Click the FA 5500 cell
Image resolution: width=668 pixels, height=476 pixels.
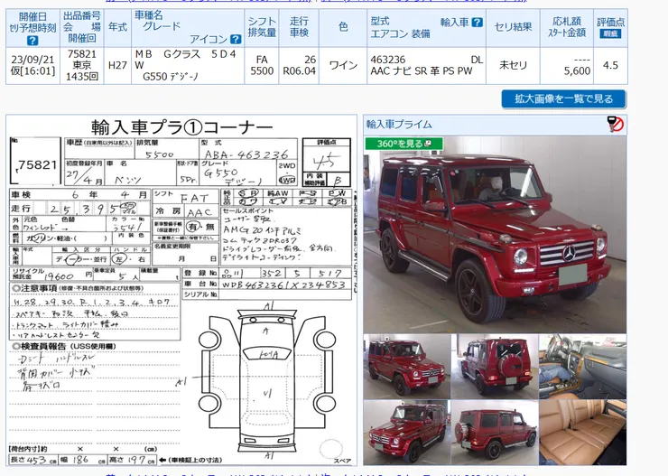tap(262, 65)
